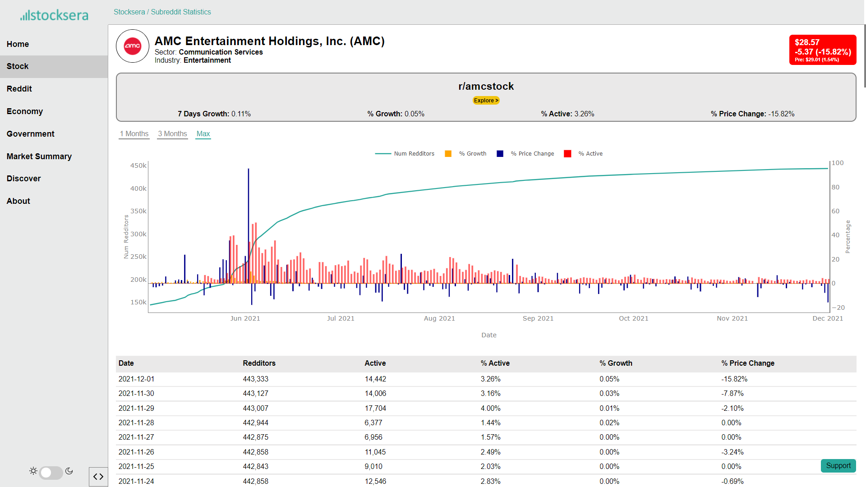The height and width of the screenshot is (487, 866).
Task: Click the sun light-mode icon
Action: coord(33,471)
